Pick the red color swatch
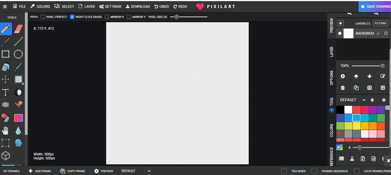This screenshot has width=391, height=175. click(356, 110)
